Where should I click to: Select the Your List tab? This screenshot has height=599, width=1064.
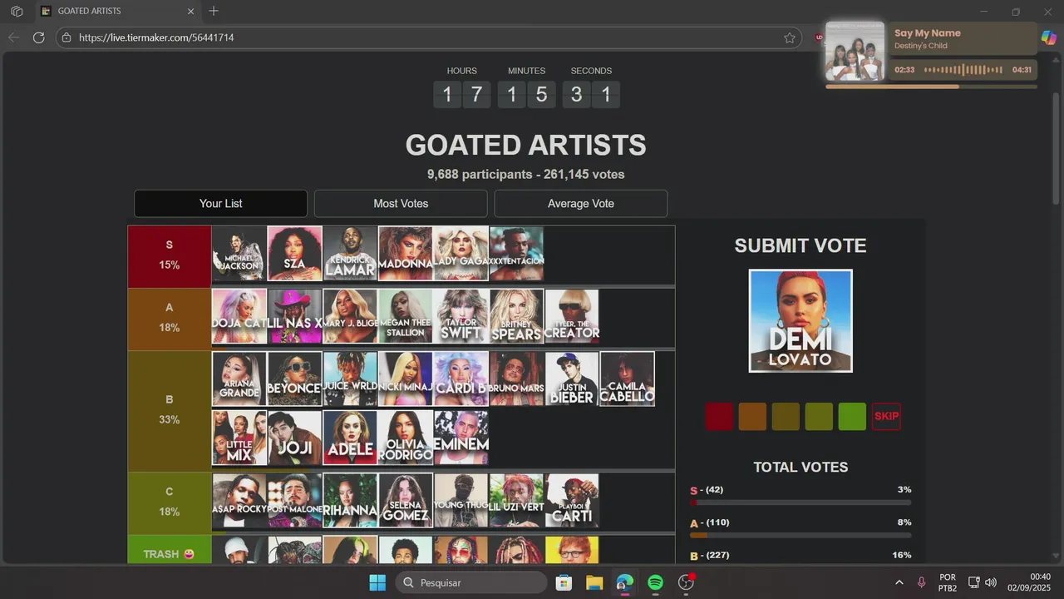pos(220,204)
